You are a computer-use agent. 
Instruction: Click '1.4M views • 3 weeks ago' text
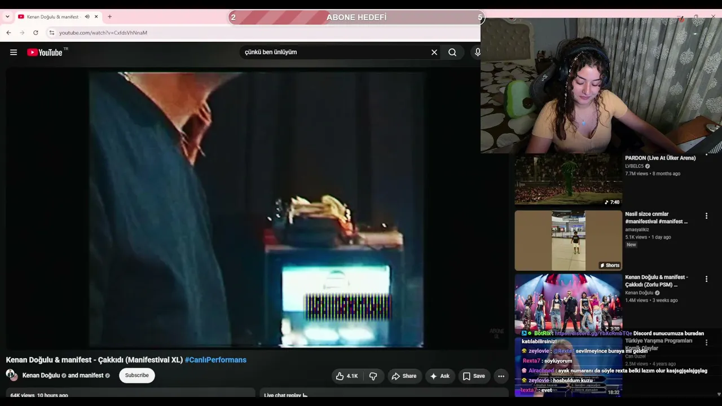point(651,301)
